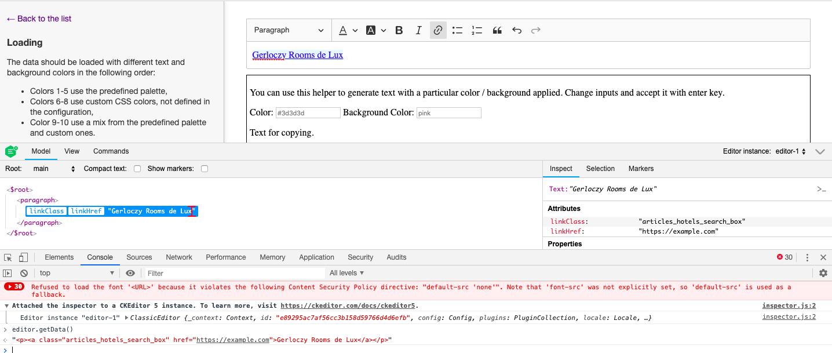Viewport: 832px width, 353px height.
Task: Open the Network DevTools tab
Action: click(x=179, y=257)
